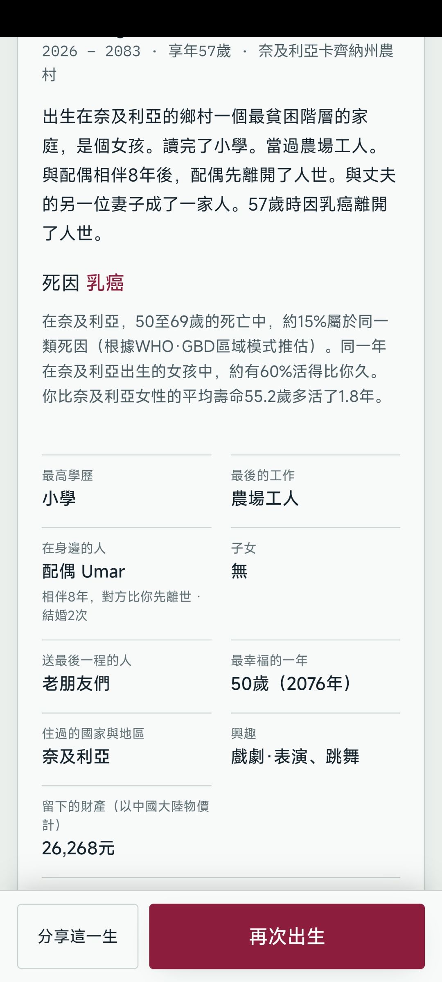Tap the 再次出生 button

pos(286,936)
